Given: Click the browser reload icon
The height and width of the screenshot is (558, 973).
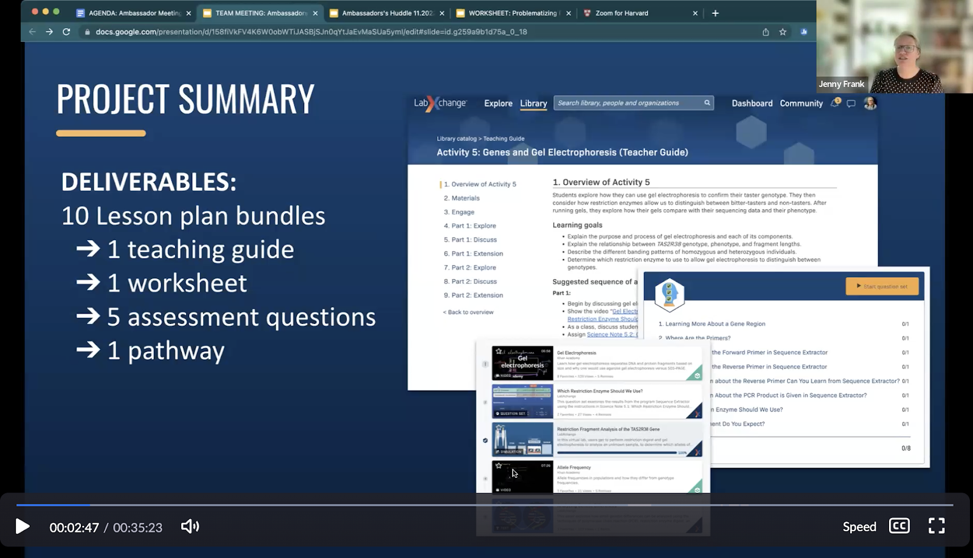Looking at the screenshot, I should coord(66,32).
